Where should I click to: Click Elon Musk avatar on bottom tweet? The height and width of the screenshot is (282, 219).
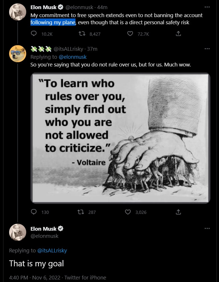click(18, 232)
